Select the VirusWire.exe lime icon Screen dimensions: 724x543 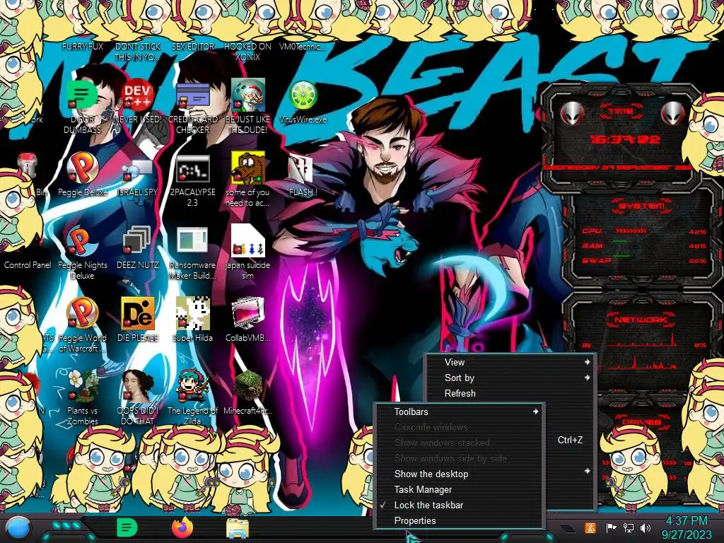(x=303, y=95)
